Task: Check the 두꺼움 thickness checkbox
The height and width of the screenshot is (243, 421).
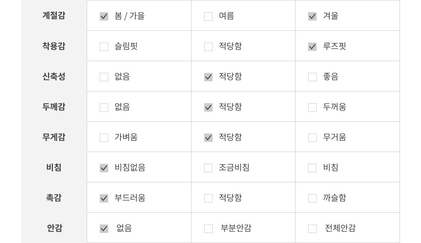Action: coord(312,107)
